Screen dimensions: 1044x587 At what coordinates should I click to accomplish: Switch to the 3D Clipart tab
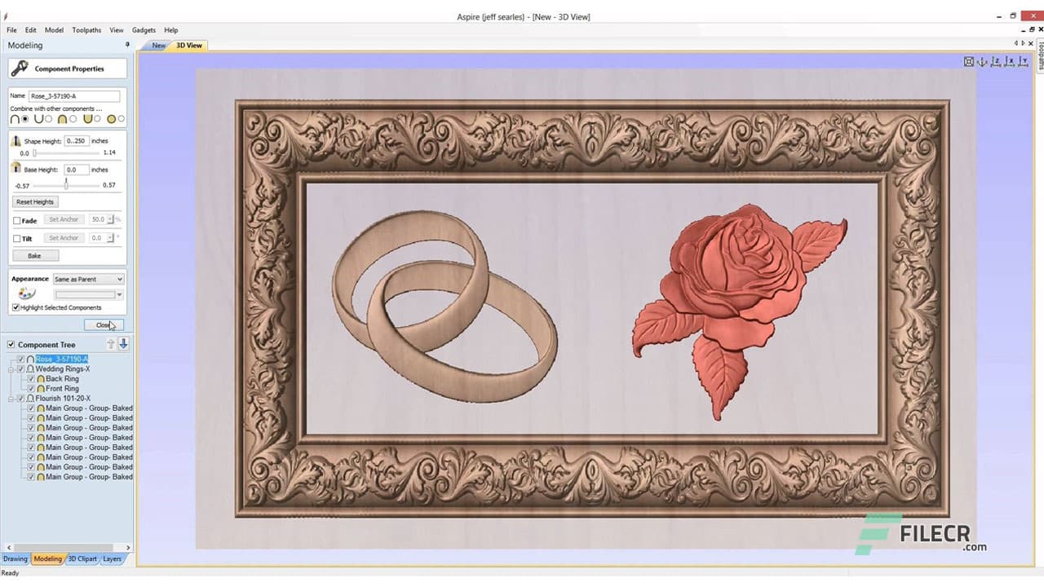click(82, 558)
